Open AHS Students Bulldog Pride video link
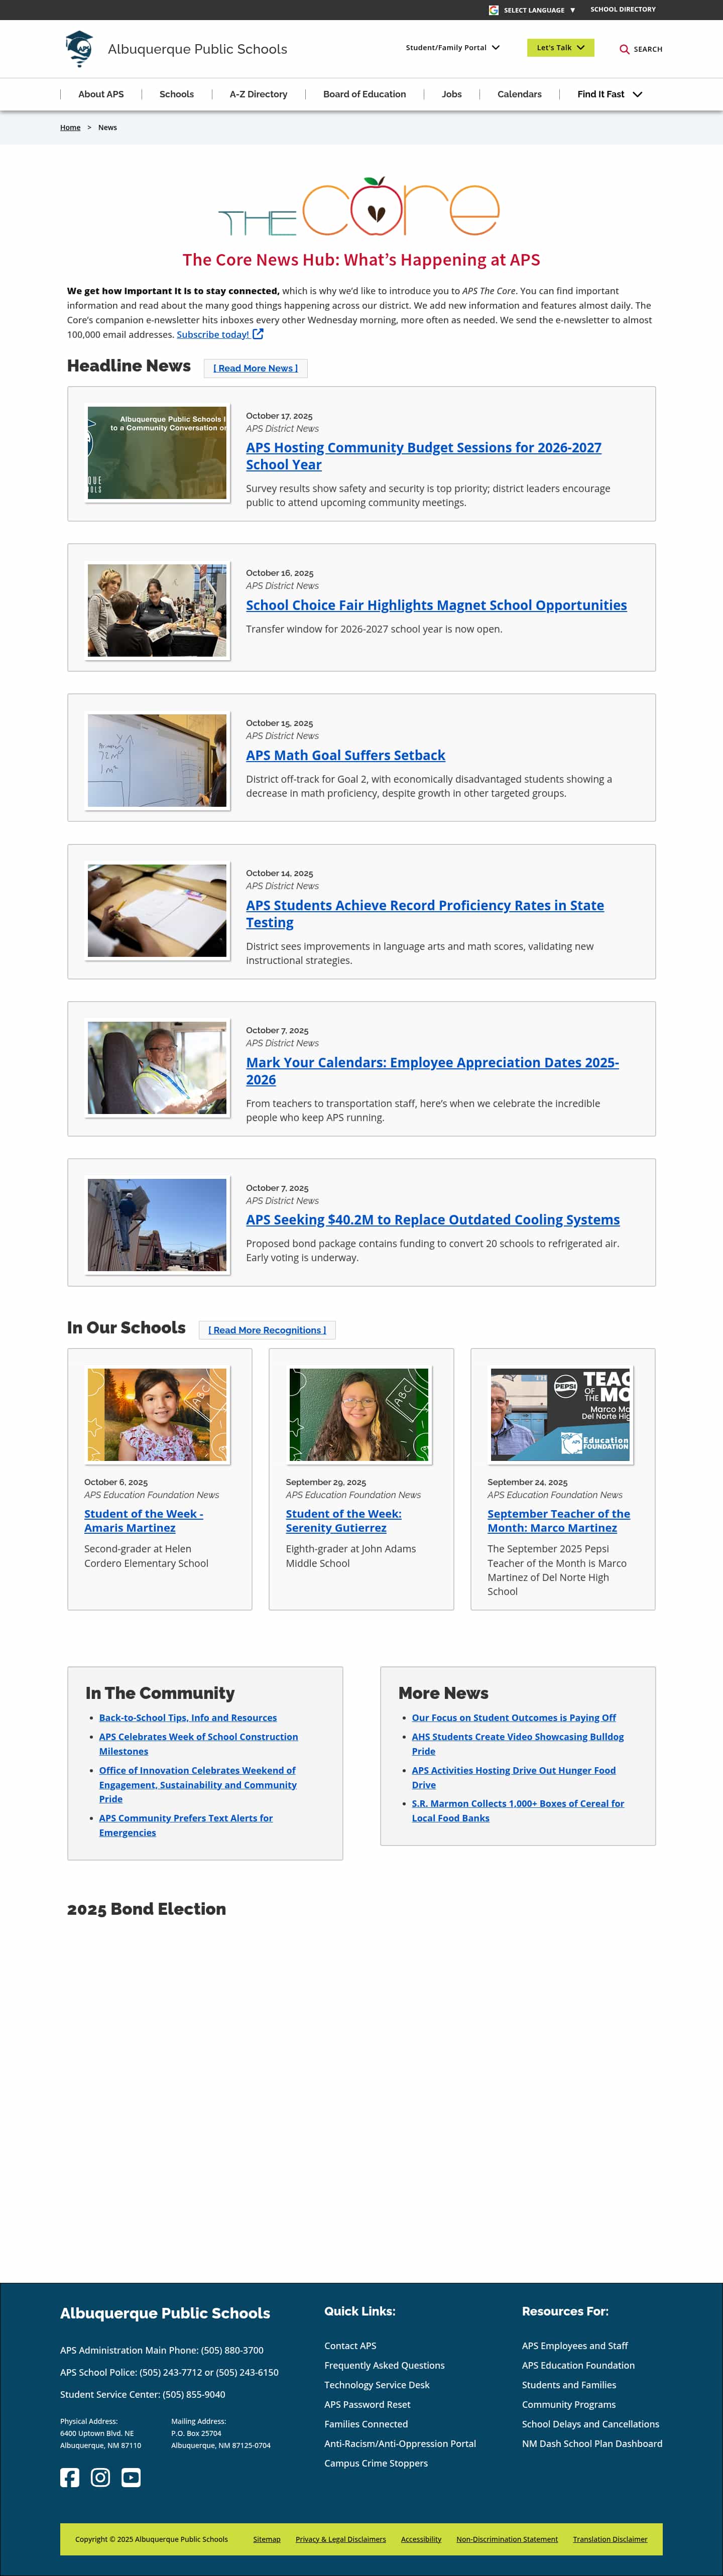This screenshot has width=723, height=2576. (518, 1744)
